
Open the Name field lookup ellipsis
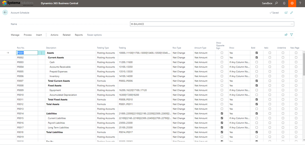point(292,24)
